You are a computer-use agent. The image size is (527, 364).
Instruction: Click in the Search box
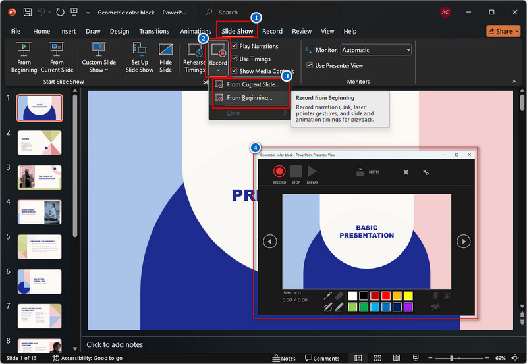(x=269, y=12)
